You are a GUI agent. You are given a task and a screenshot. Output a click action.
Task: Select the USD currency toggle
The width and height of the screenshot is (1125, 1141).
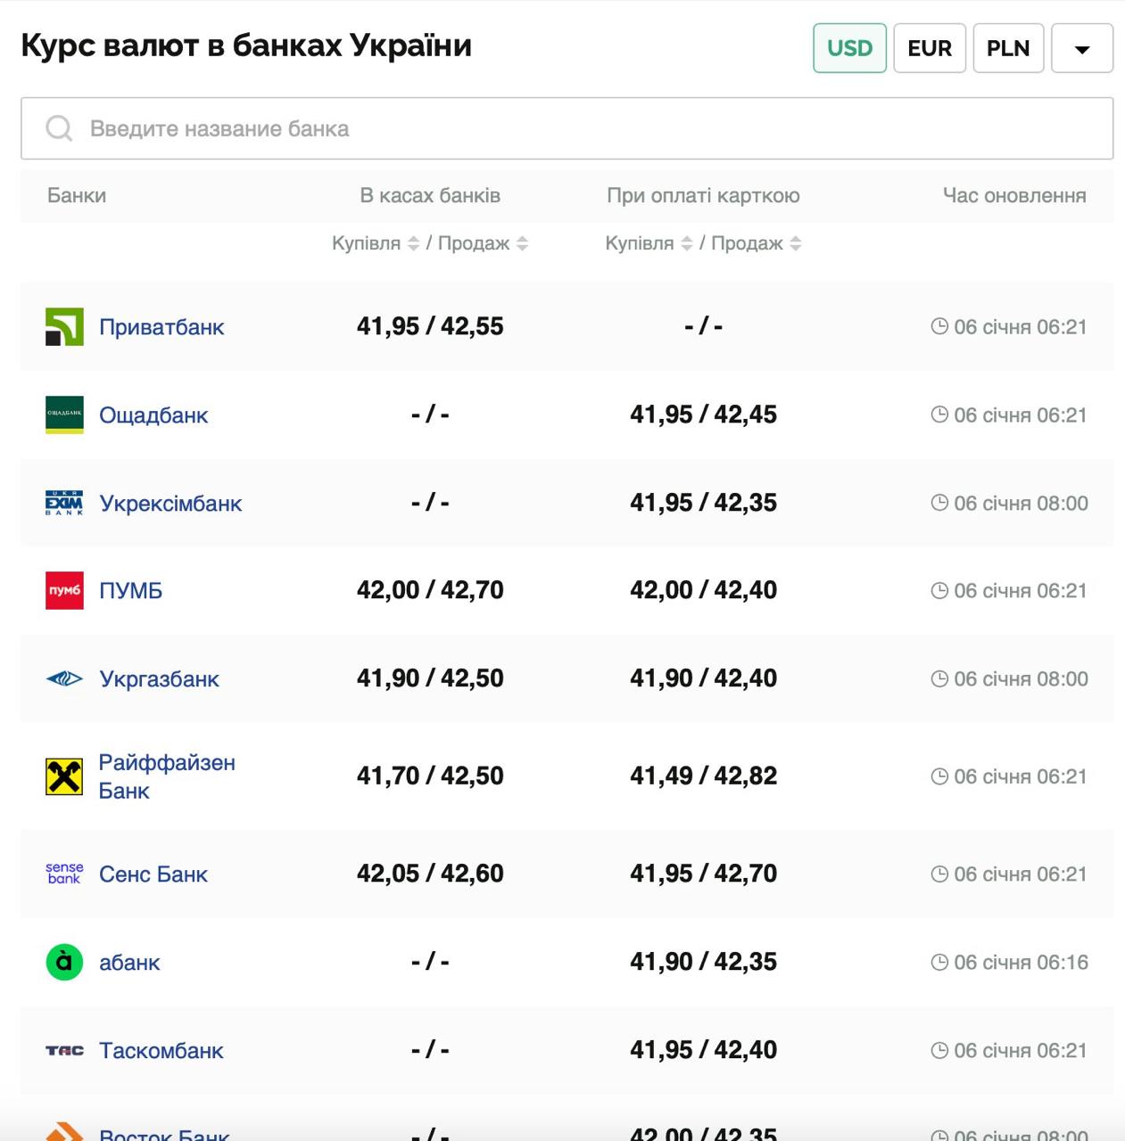(x=849, y=48)
